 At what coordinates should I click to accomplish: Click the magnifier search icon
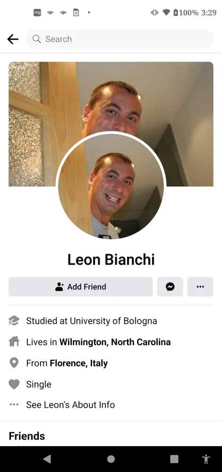point(37,39)
